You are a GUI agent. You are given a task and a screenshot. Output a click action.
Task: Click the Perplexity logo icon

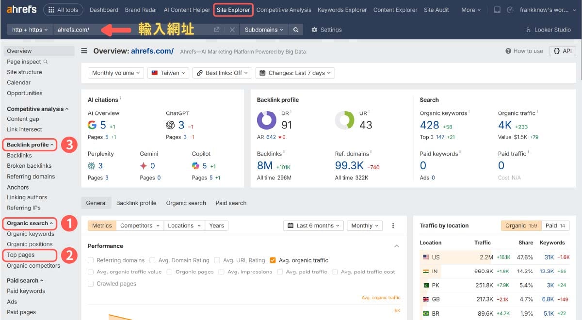(x=92, y=166)
